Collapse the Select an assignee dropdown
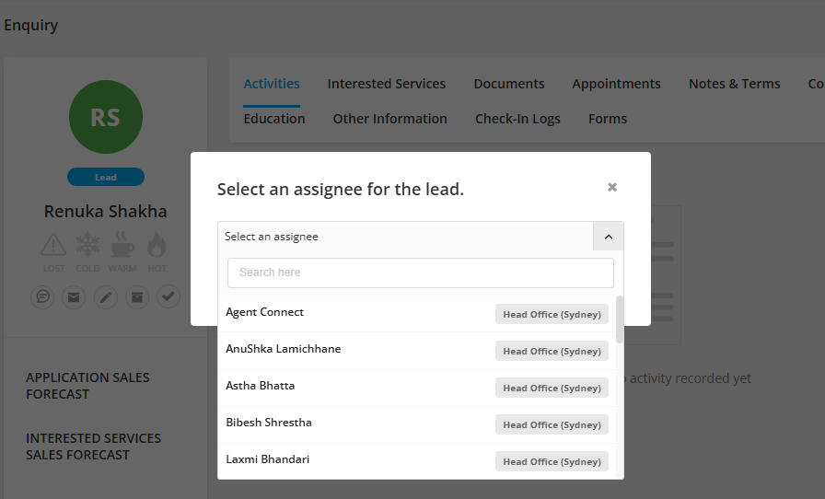 pos(608,237)
